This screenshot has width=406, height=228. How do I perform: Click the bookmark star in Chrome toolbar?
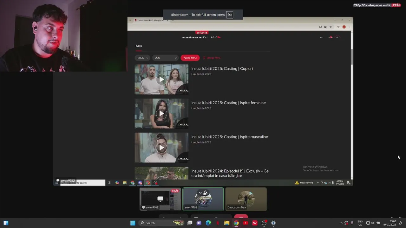click(331, 27)
